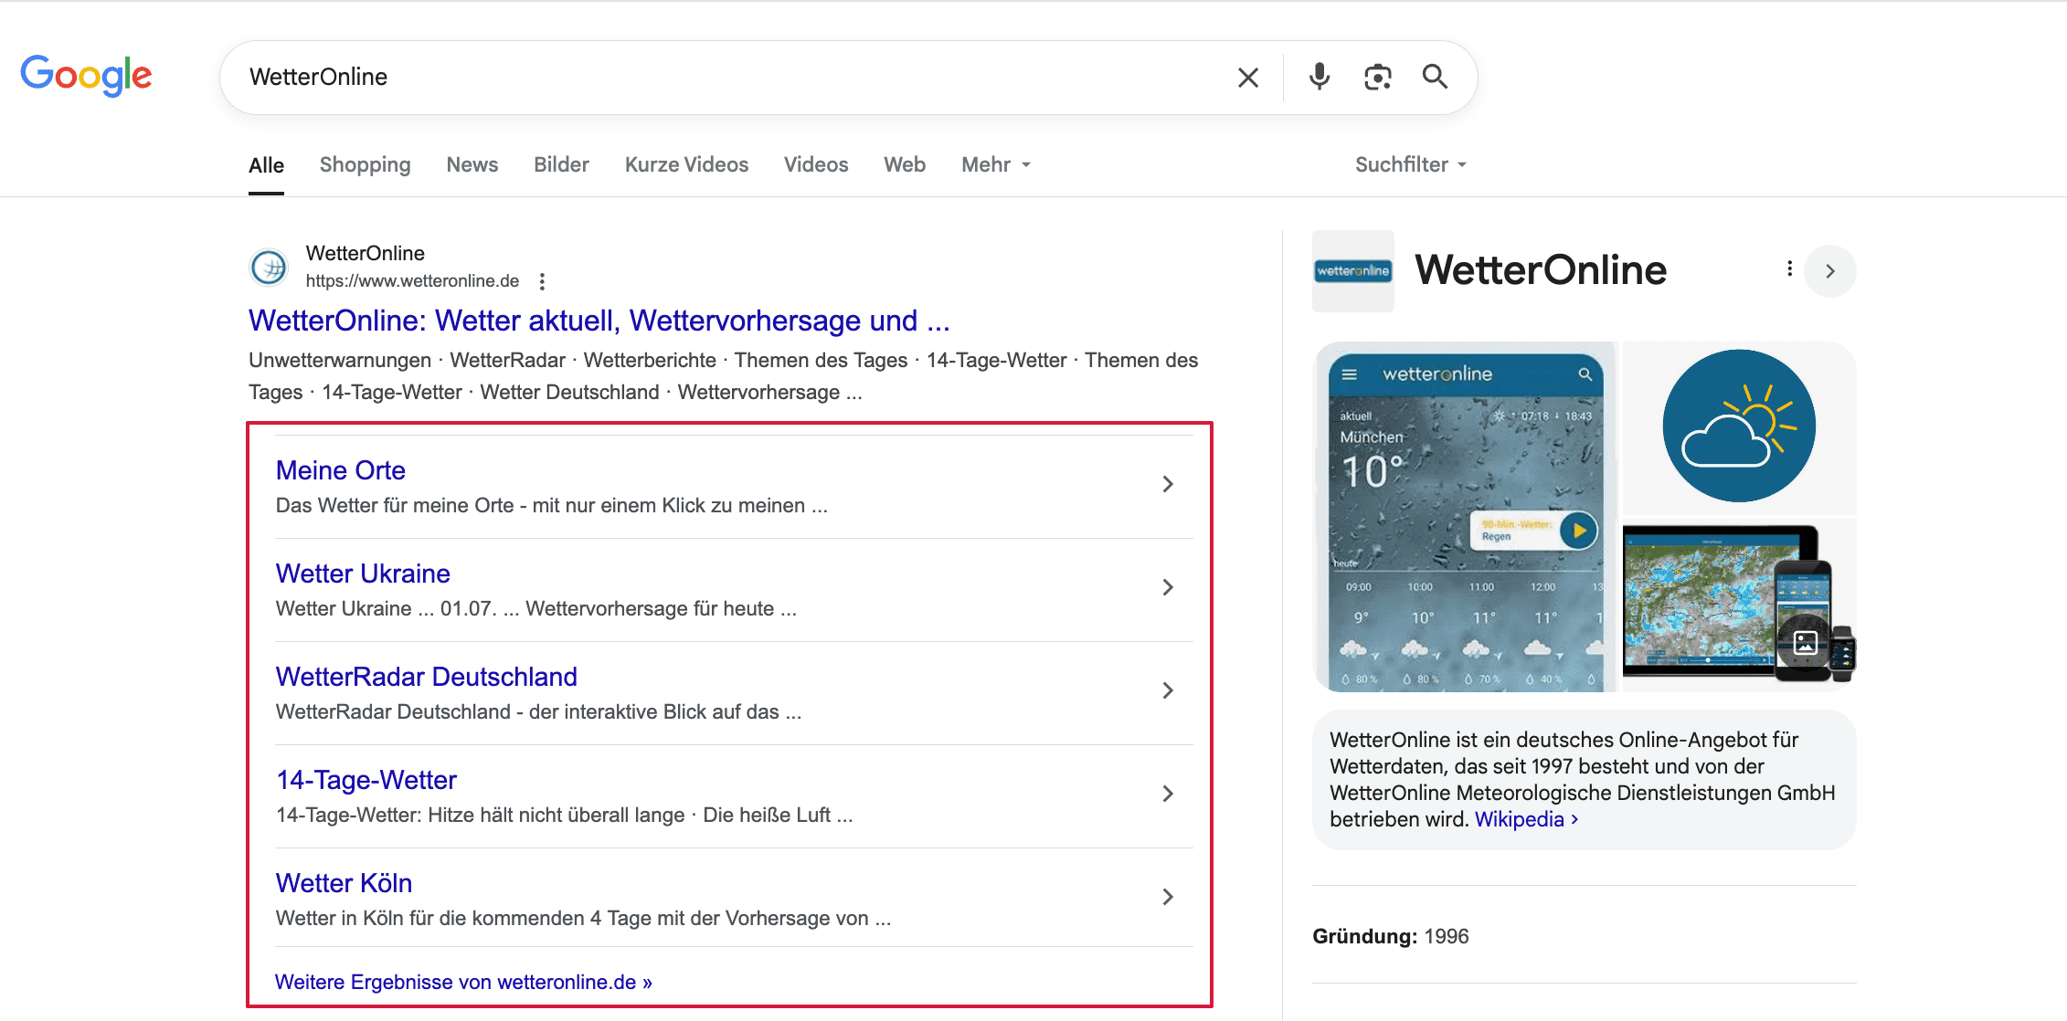Click the 'Wetter in Köln für die kommenden' description

[583, 919]
